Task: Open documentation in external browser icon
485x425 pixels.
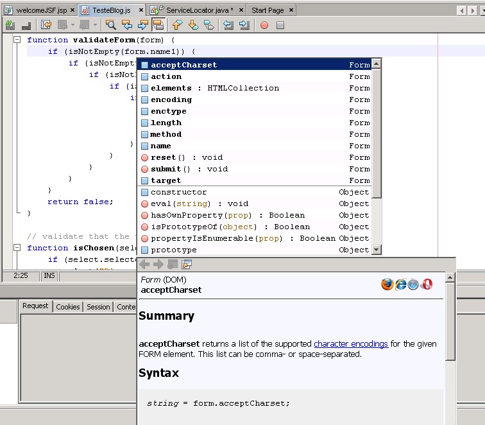Action: tap(173, 264)
